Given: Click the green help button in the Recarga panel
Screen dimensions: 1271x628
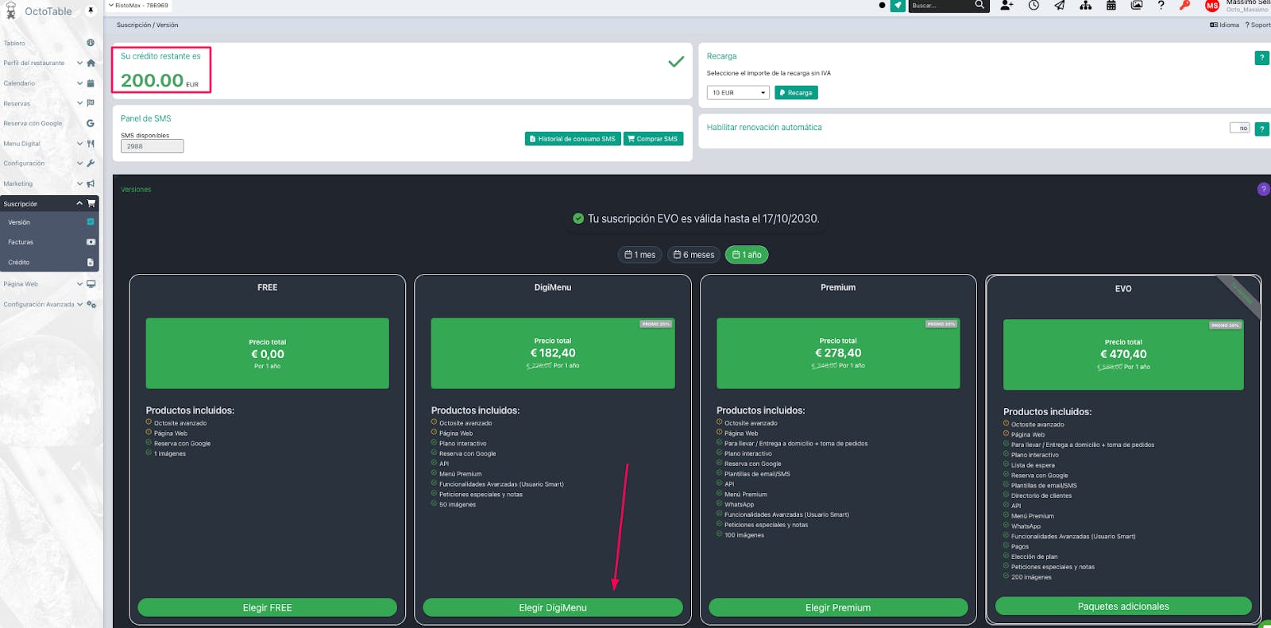Looking at the screenshot, I should [1261, 57].
